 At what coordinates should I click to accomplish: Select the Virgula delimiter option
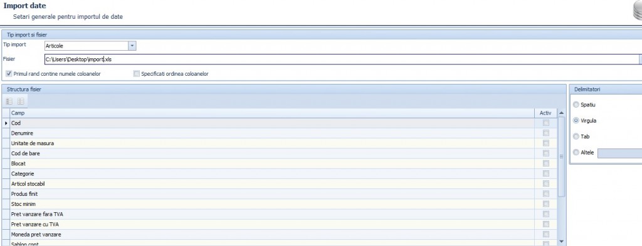click(x=576, y=121)
